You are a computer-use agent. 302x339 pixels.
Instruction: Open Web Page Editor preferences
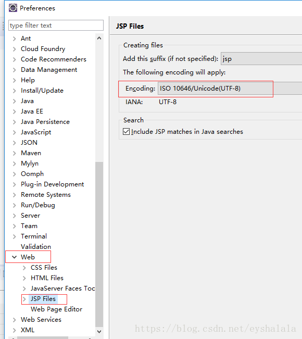coord(56,309)
